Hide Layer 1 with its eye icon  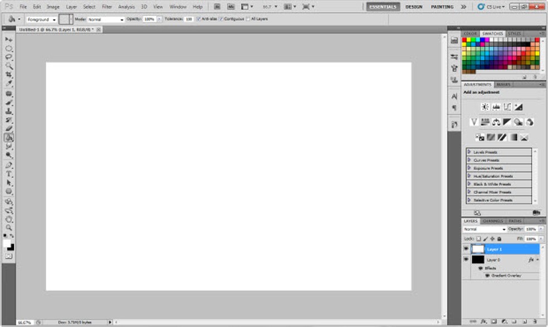click(x=466, y=249)
